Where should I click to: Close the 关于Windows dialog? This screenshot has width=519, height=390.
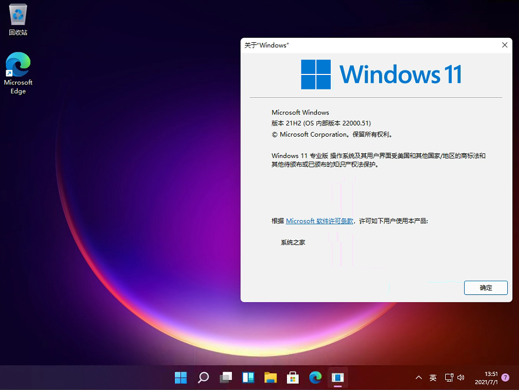click(x=504, y=45)
